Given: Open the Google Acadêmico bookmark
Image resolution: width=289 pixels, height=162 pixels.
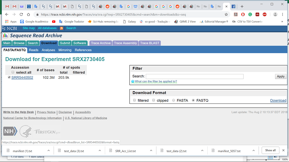Looking at the screenshot, I should [34, 21].
